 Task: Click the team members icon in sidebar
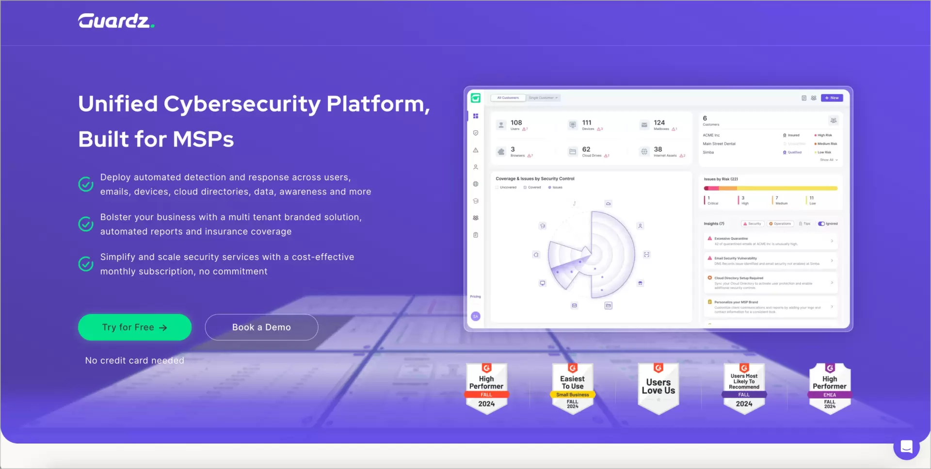pos(476,218)
